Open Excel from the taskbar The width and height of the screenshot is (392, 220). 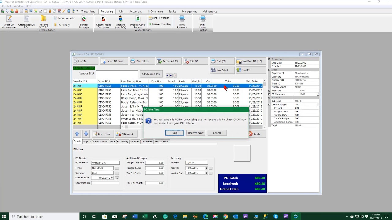(x=145, y=216)
